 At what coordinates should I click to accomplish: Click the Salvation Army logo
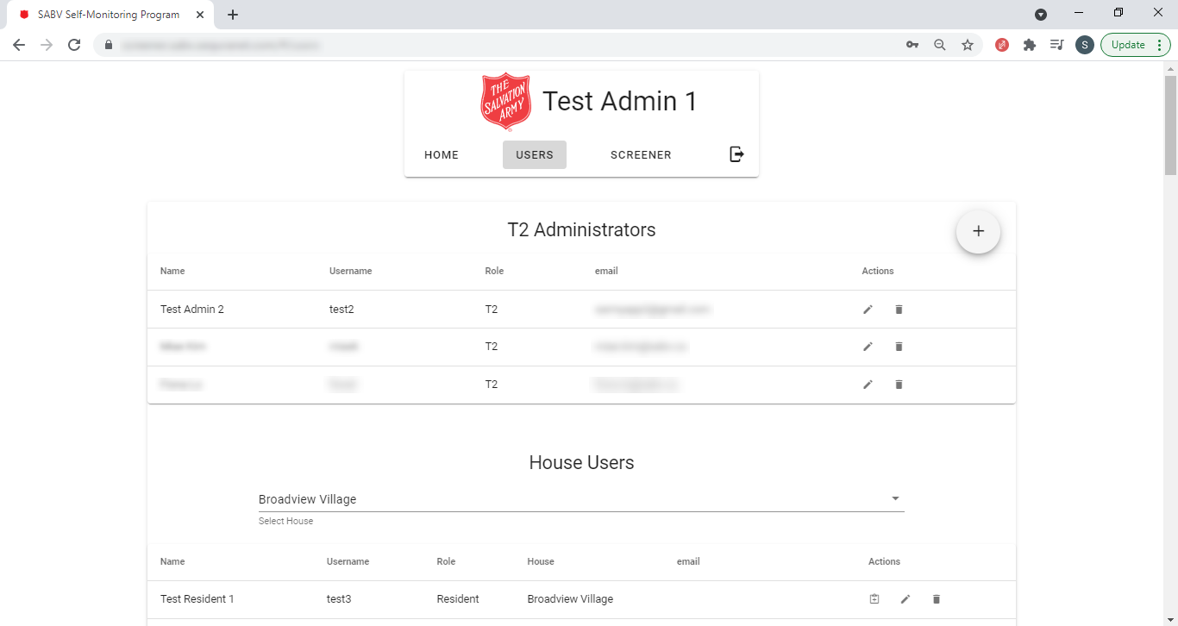(x=506, y=102)
